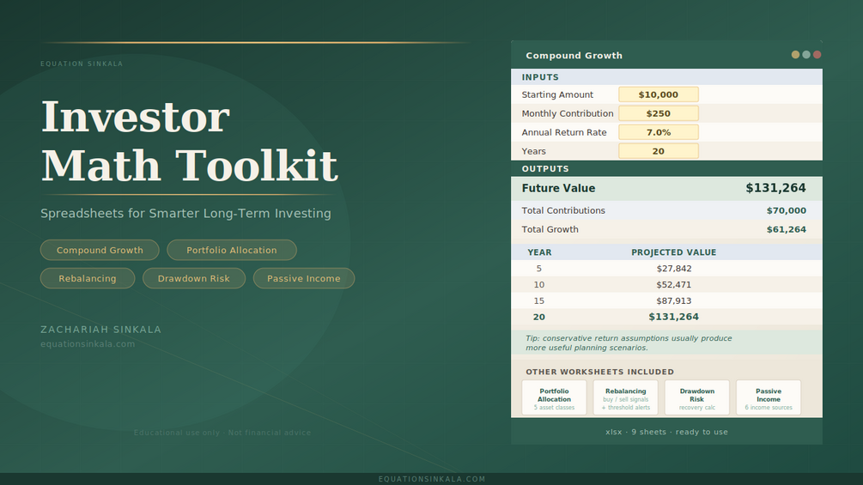
Task: Select the Total Growth $61,264 value
Action: pyautogui.click(x=786, y=229)
